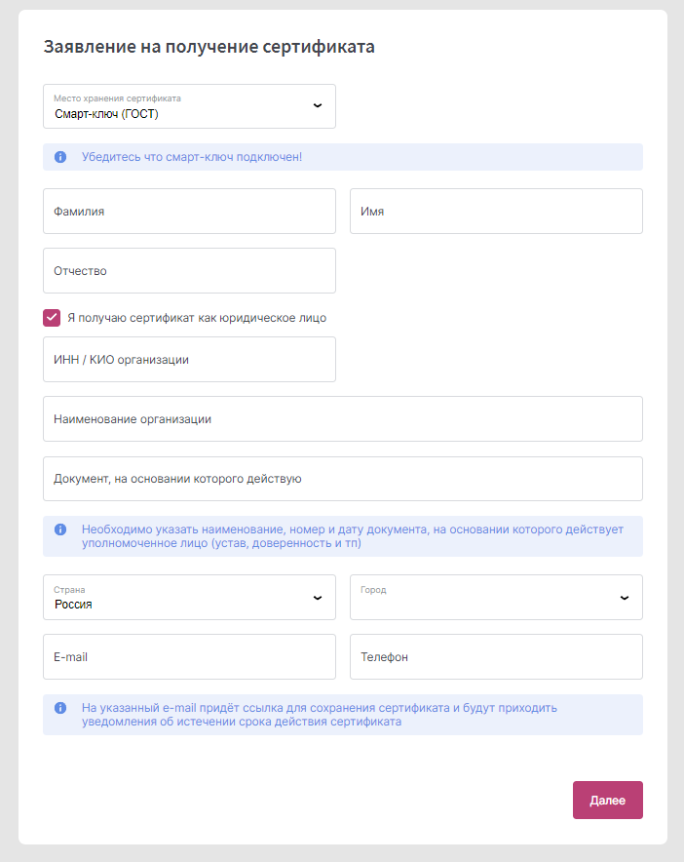Click info icon beside smart-key connection notice
Image resolution: width=684 pixels, height=862 pixels.
click(60, 157)
